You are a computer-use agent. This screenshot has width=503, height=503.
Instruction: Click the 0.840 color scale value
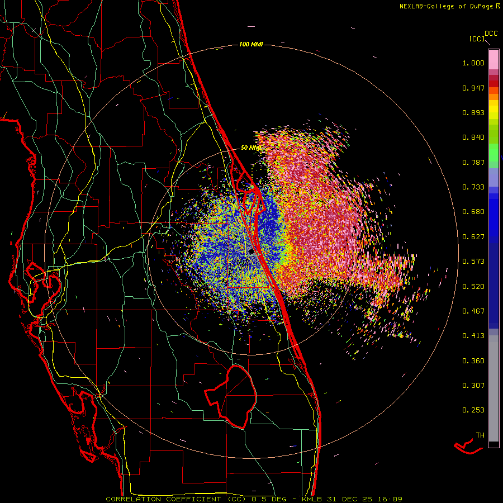[473, 137]
